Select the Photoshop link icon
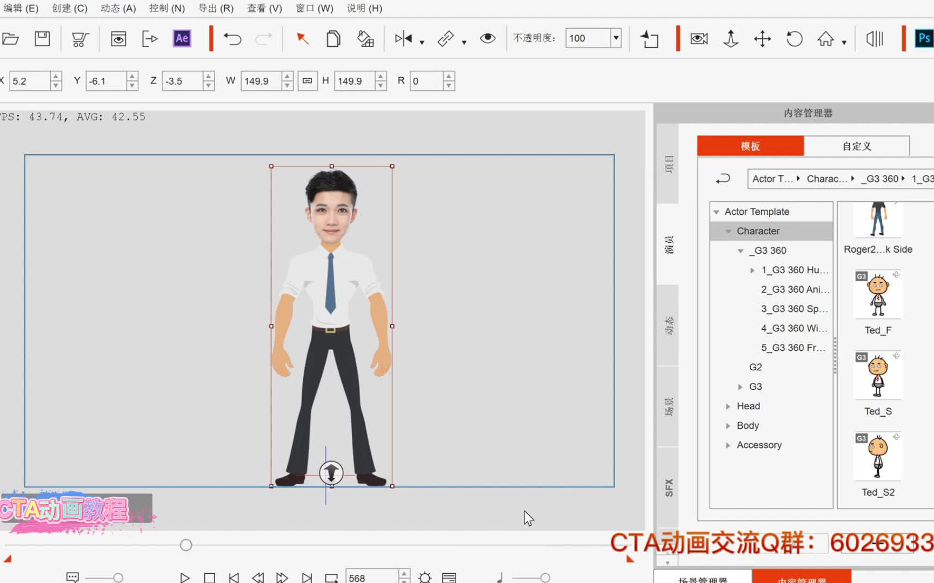Screen dimensions: 934x583 coord(924,38)
